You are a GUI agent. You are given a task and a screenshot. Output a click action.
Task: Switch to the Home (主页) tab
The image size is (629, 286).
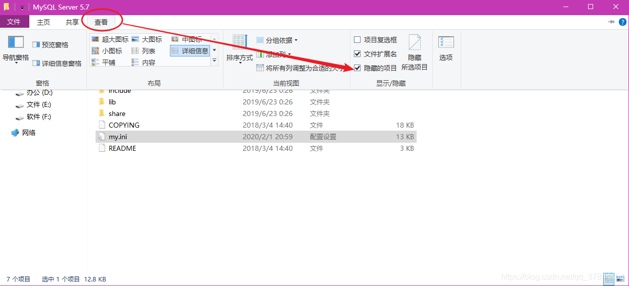pyautogui.click(x=43, y=22)
